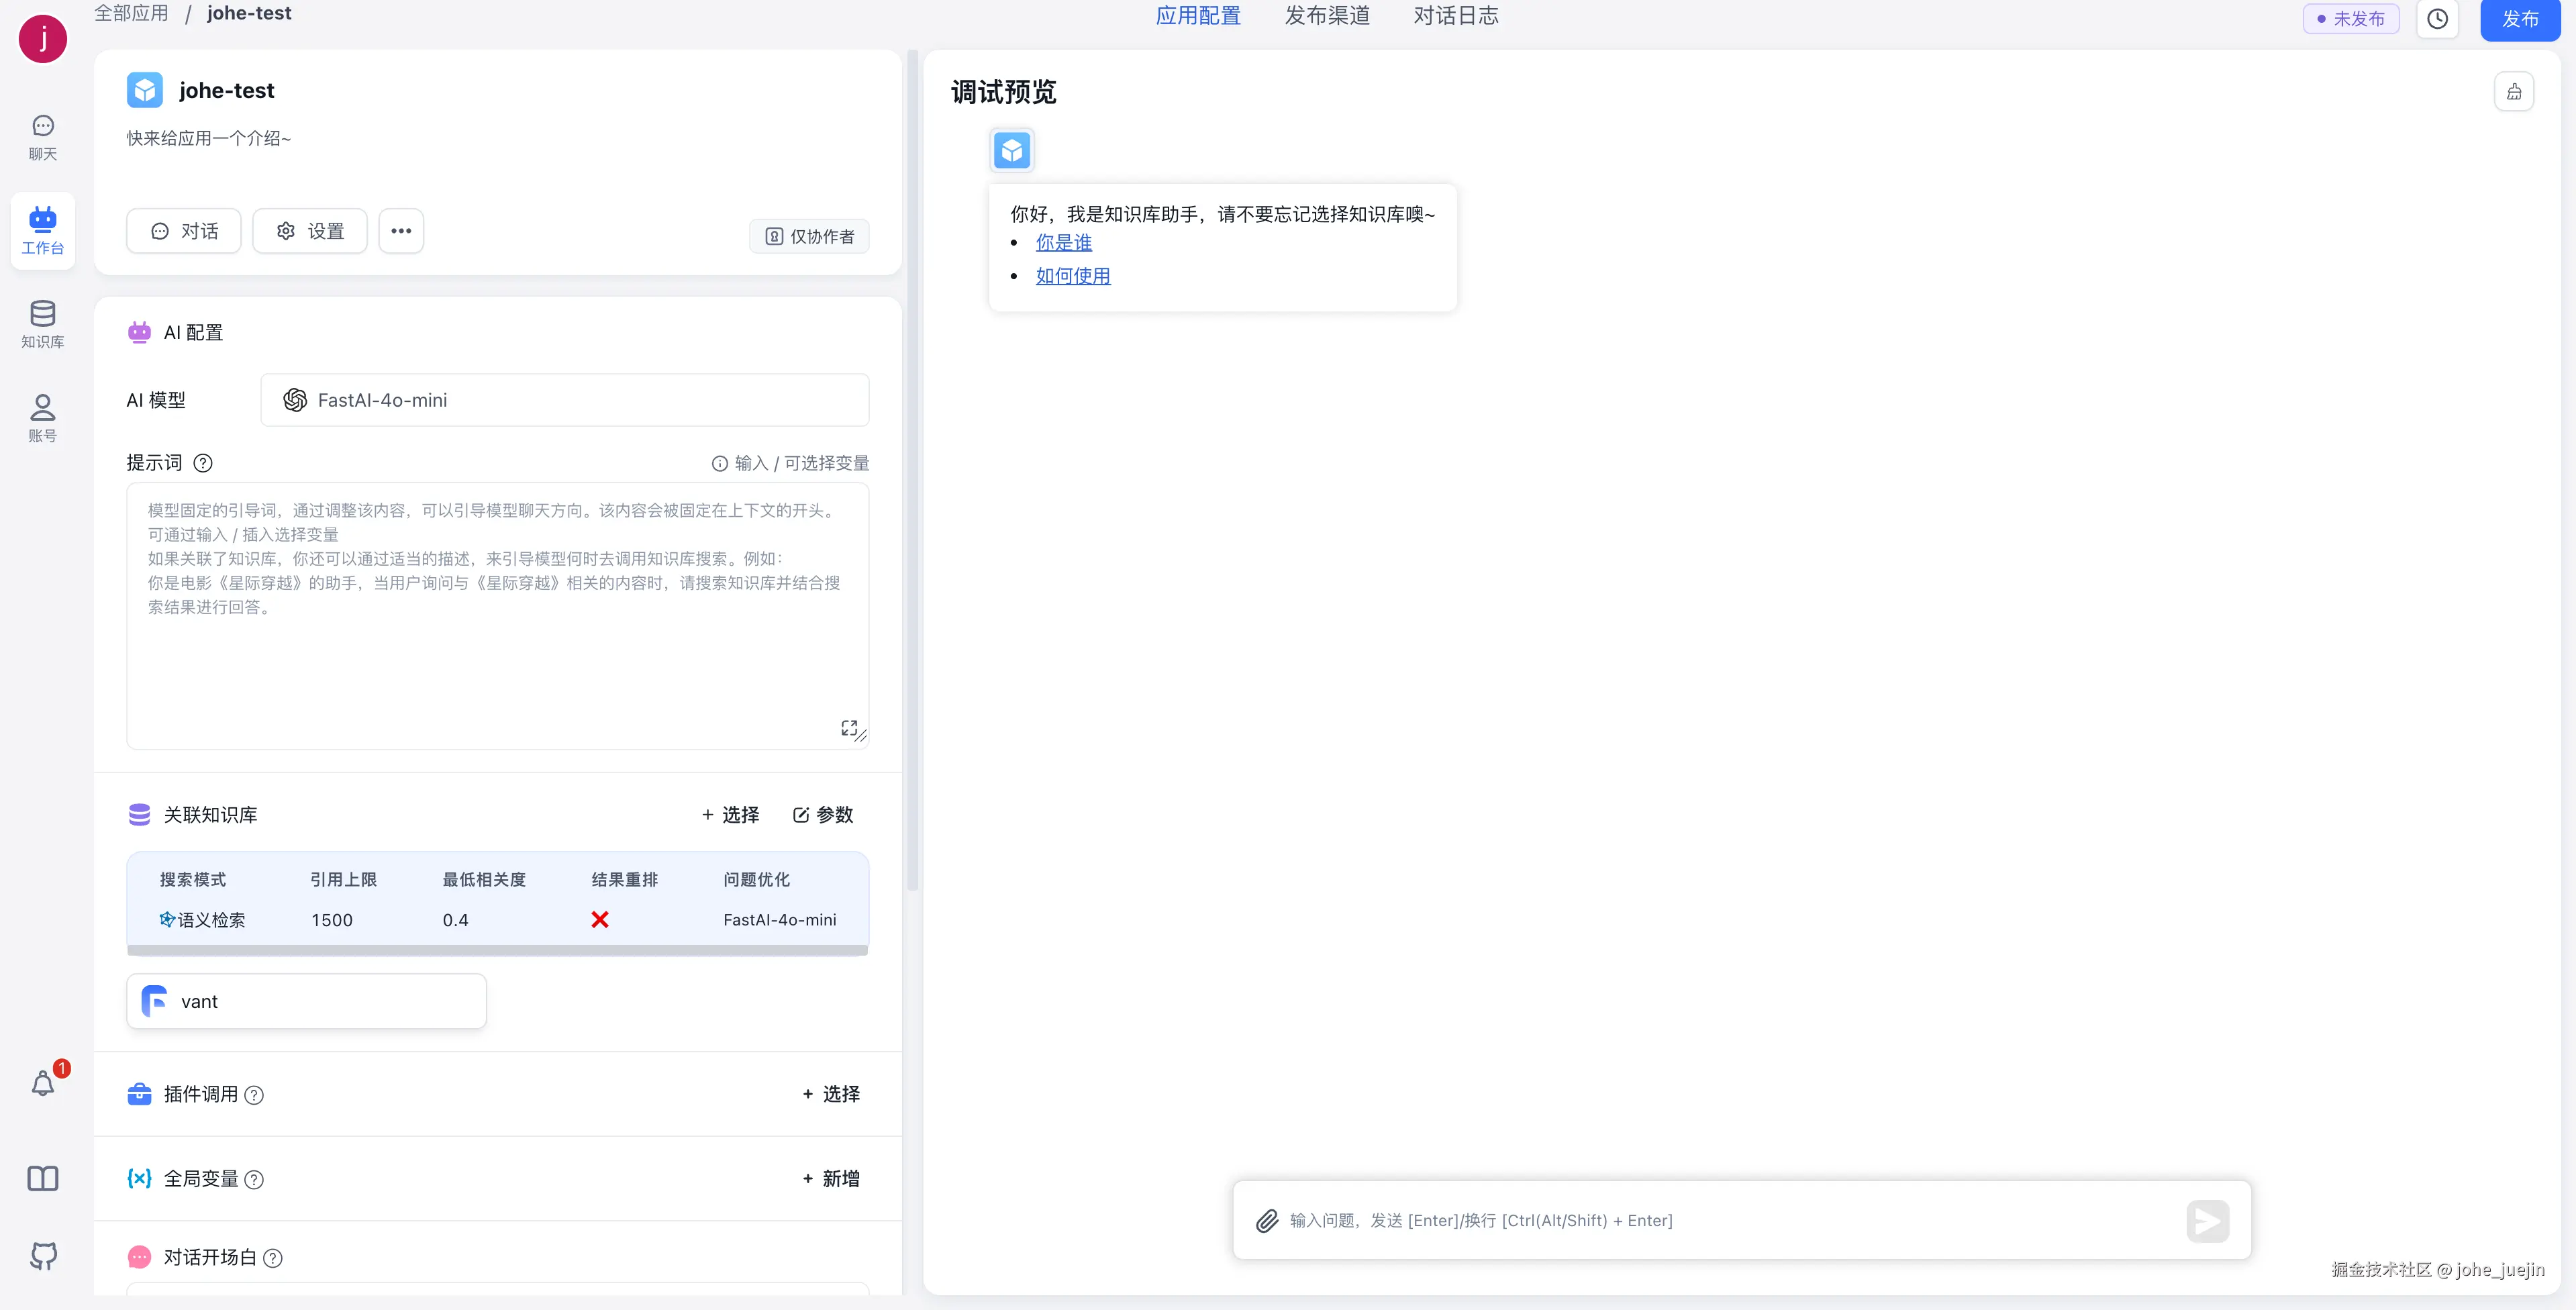
Task: Switch to the 聊天 section in sidebar
Action: pyautogui.click(x=42, y=137)
